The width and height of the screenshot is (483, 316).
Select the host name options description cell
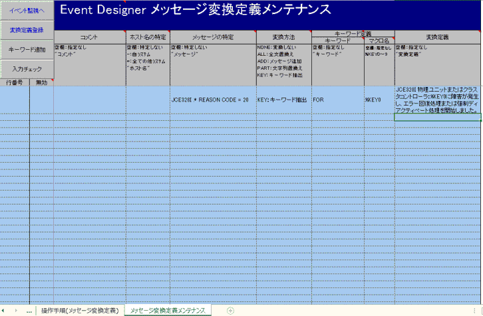[148, 65]
